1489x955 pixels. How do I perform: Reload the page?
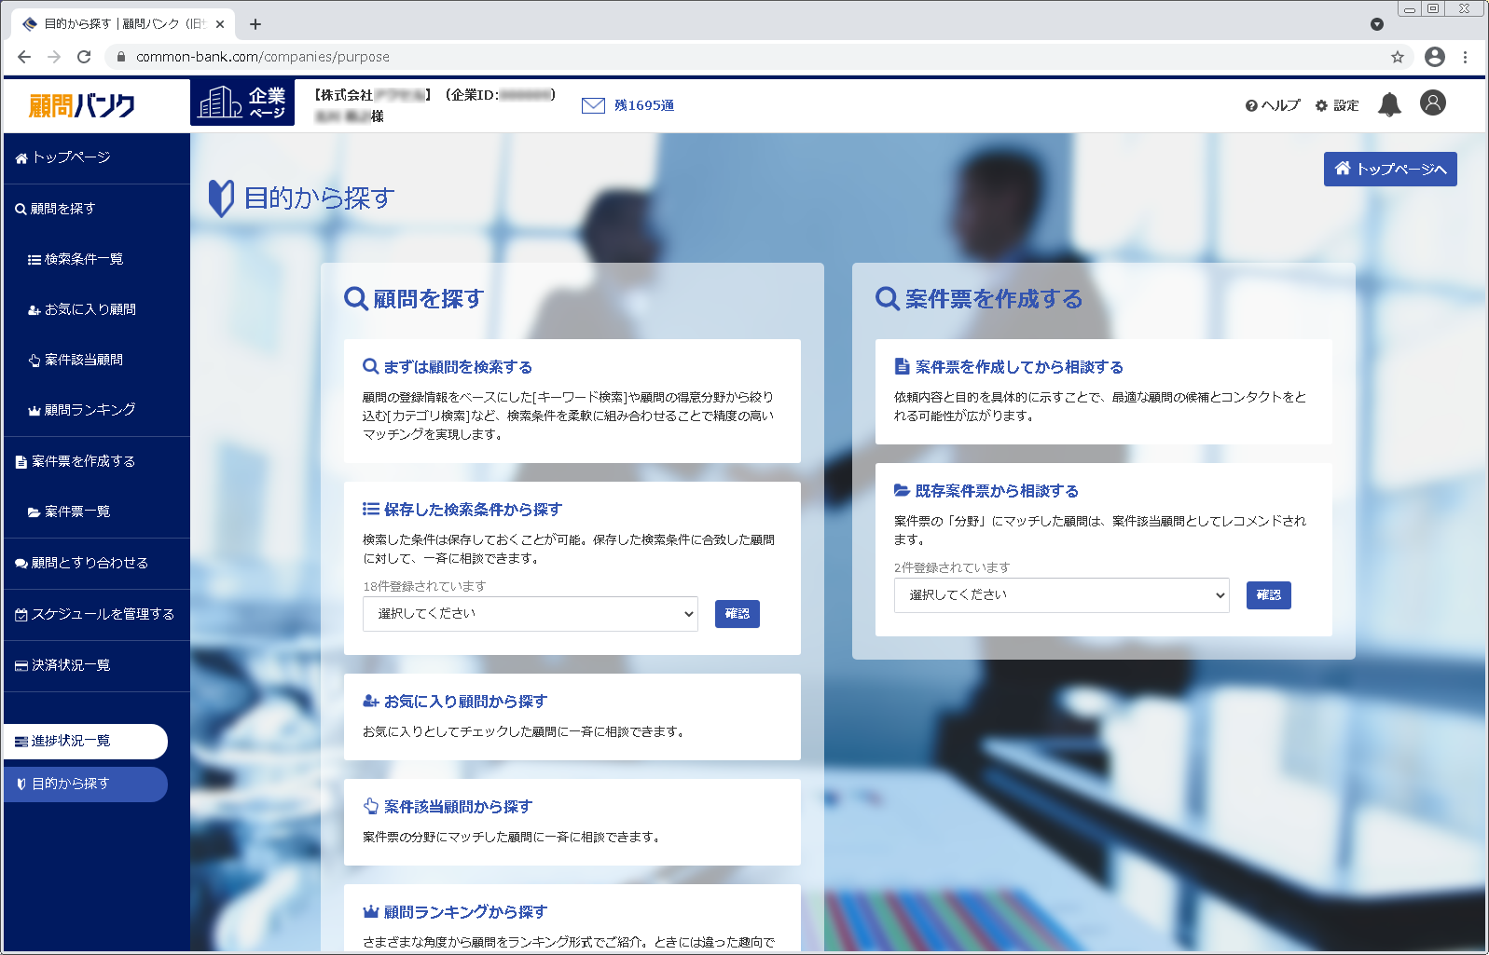point(84,57)
